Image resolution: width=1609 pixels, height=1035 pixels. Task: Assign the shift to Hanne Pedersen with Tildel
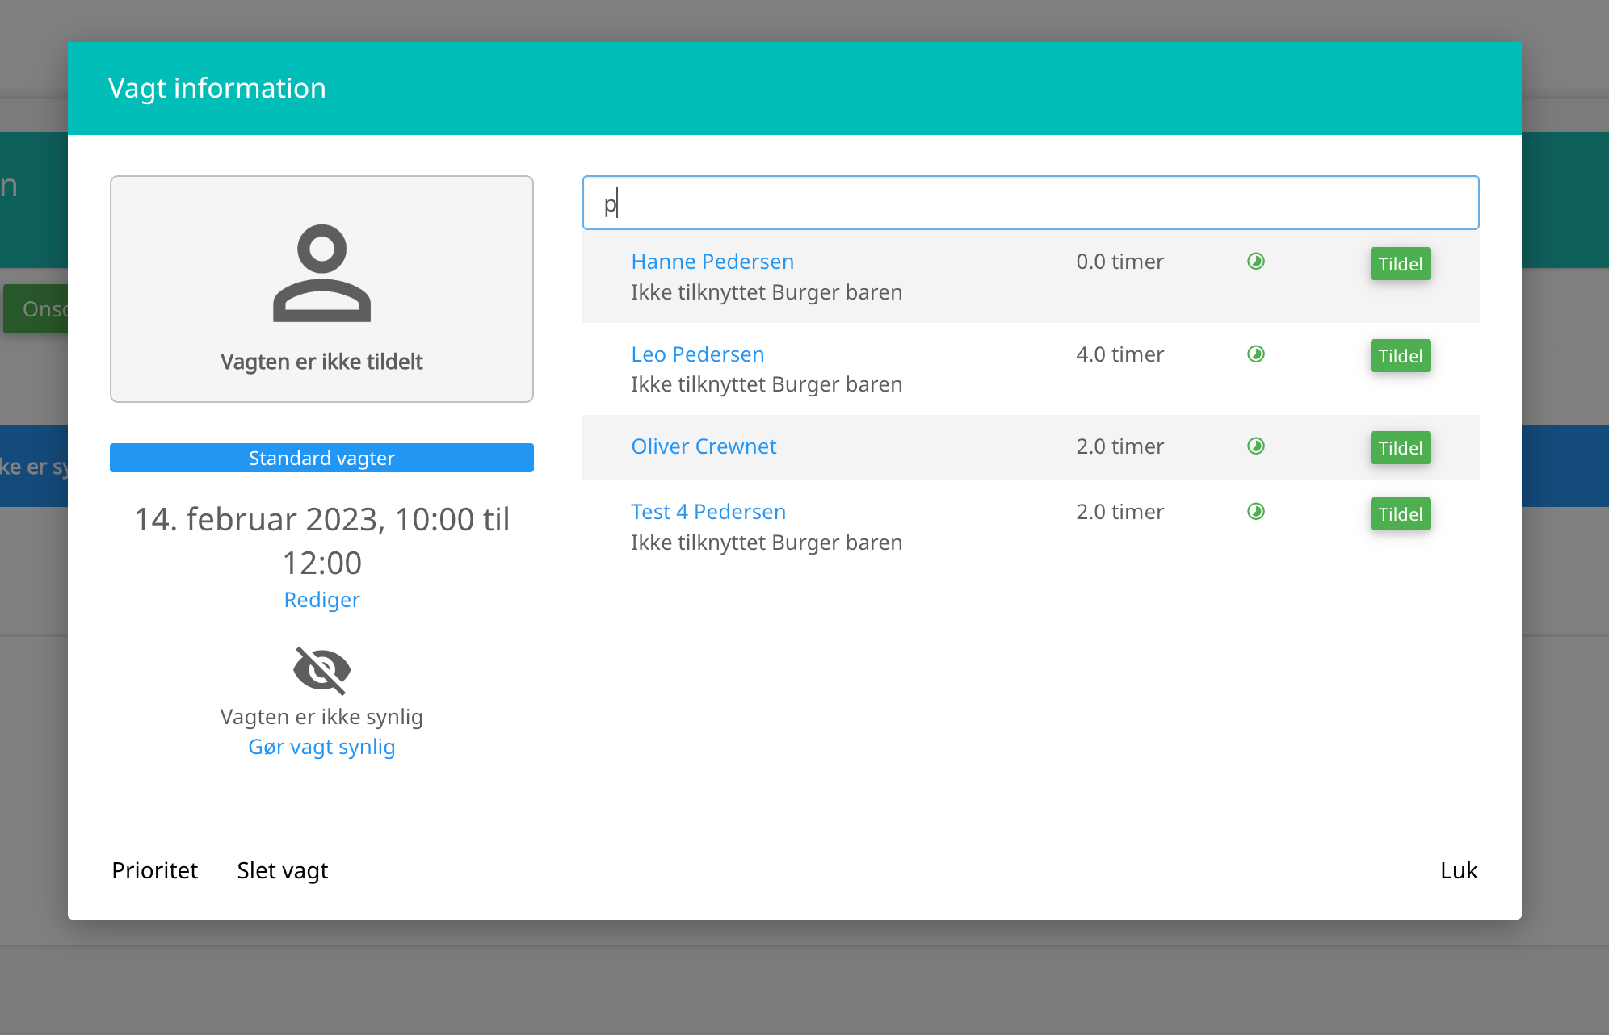(x=1401, y=264)
